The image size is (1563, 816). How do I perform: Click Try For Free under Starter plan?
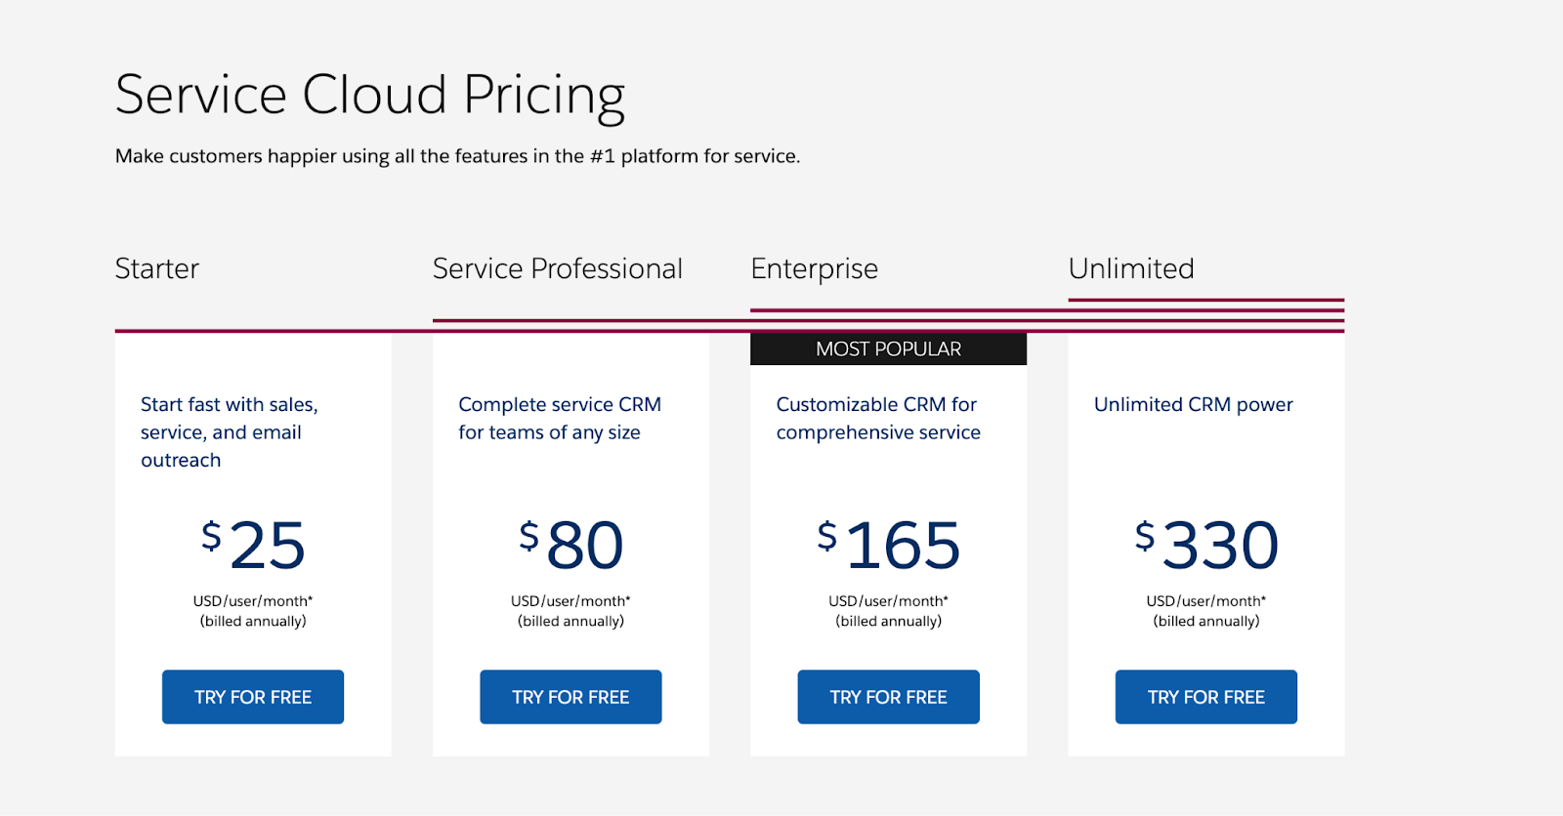point(252,696)
